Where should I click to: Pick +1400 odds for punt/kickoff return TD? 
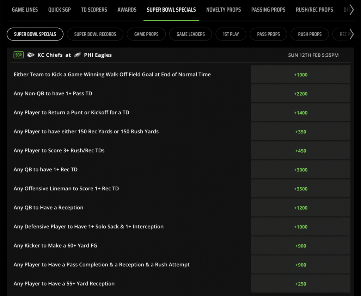pos(301,113)
